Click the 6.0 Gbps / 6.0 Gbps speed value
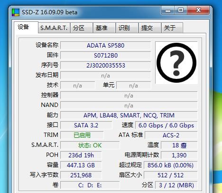Screen dimensions: 222x193 166,125
